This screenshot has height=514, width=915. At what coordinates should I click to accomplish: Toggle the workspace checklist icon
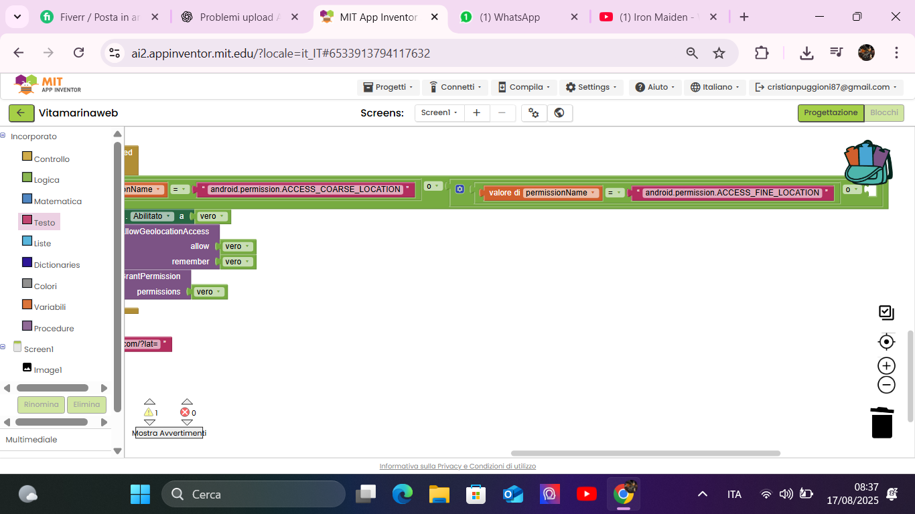pos(886,313)
